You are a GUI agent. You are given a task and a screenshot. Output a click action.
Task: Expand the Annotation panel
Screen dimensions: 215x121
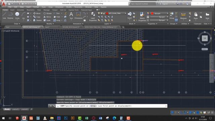(x=78, y=24)
